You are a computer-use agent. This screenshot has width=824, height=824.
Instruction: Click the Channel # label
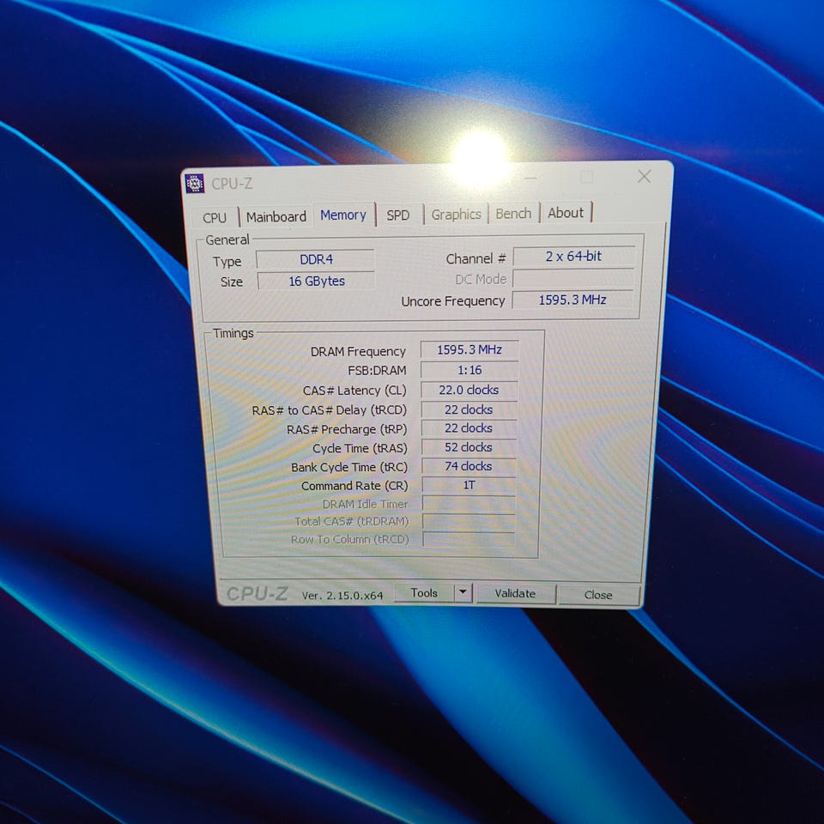tap(476, 258)
